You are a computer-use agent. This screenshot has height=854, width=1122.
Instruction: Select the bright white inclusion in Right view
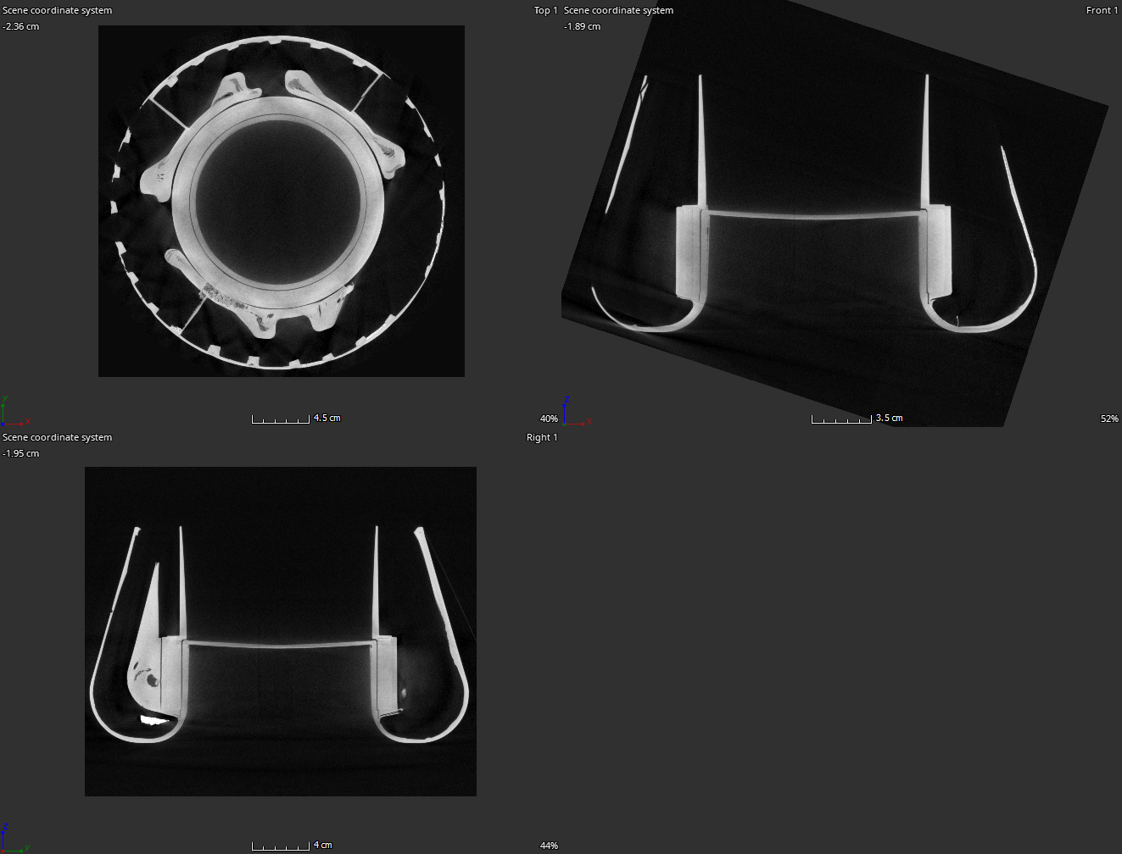click(x=154, y=719)
